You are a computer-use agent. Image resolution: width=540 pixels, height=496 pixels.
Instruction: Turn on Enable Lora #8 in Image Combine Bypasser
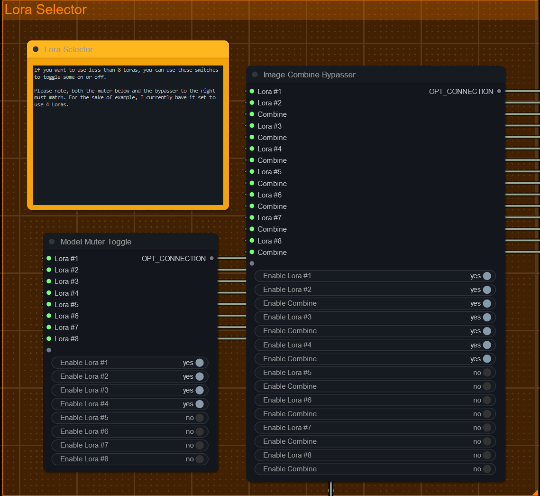[486, 455]
